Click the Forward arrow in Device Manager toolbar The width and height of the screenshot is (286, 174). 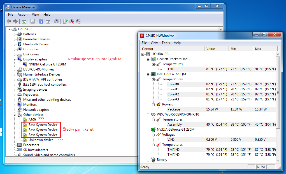(15, 22)
